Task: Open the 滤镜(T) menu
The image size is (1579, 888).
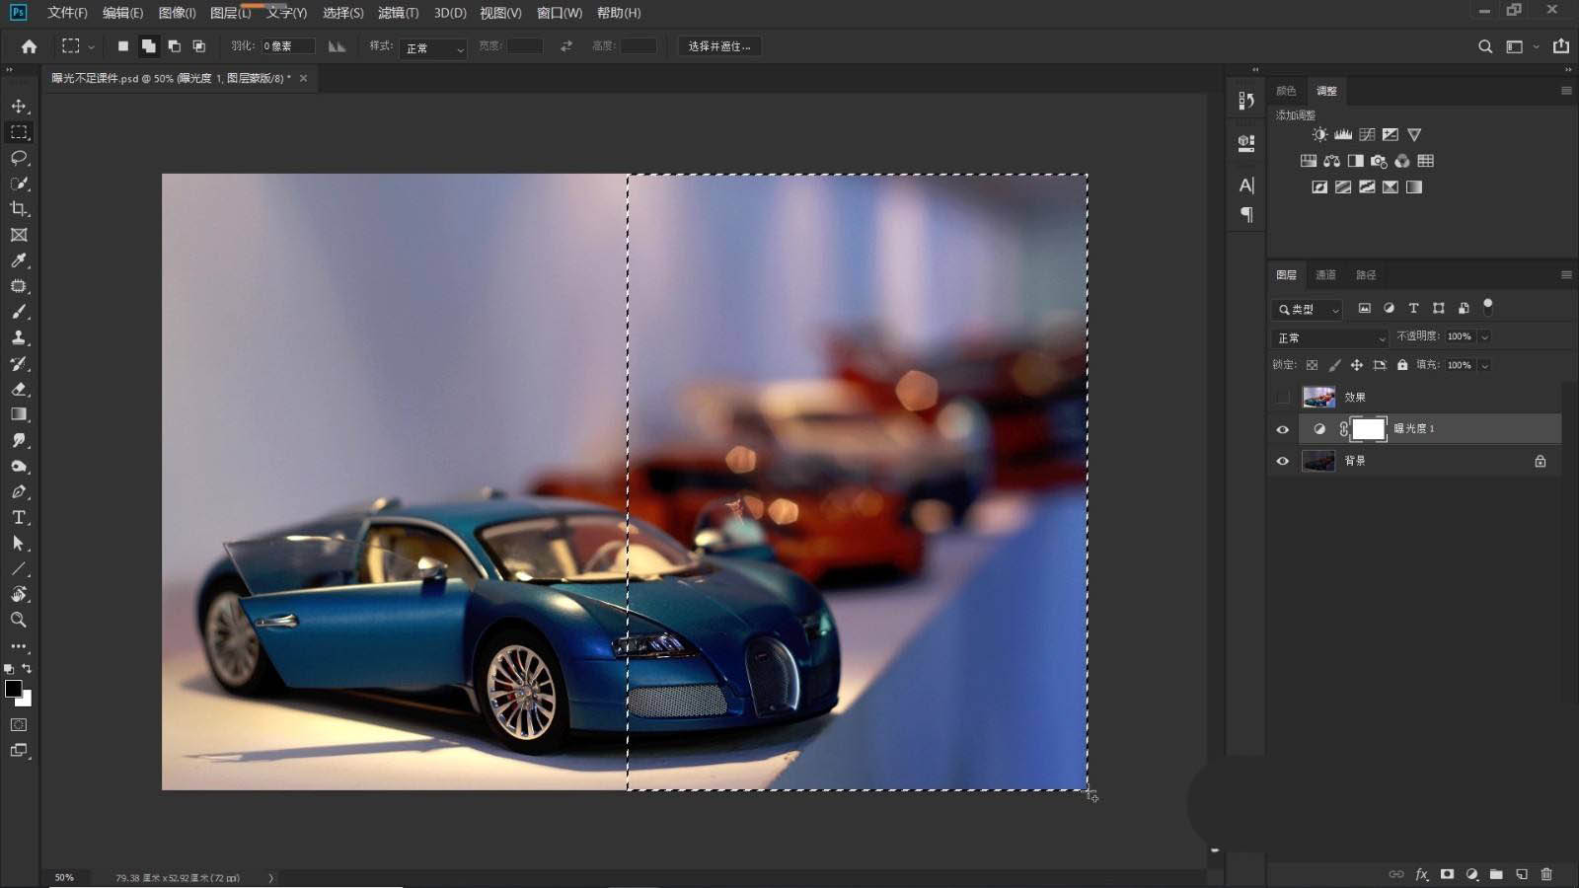Action: [398, 13]
